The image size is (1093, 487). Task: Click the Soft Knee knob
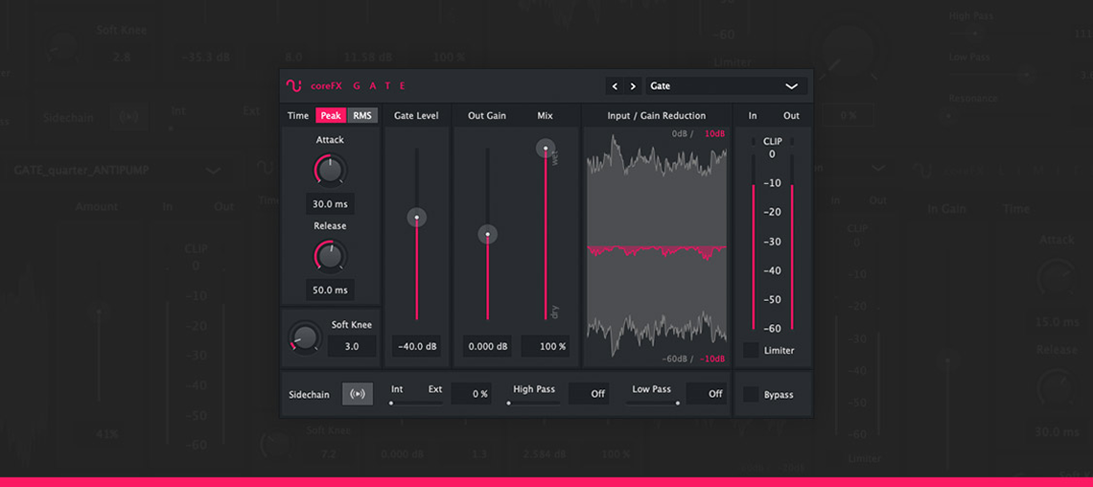tap(305, 337)
